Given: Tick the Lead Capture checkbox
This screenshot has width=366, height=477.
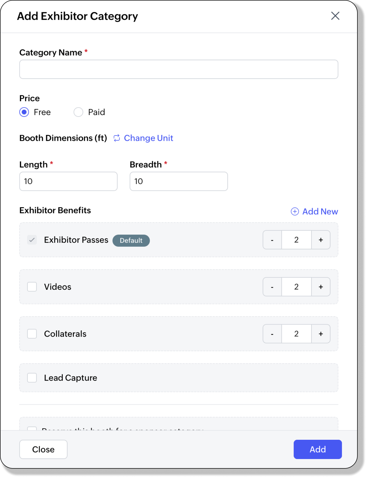Looking at the screenshot, I should (32, 378).
